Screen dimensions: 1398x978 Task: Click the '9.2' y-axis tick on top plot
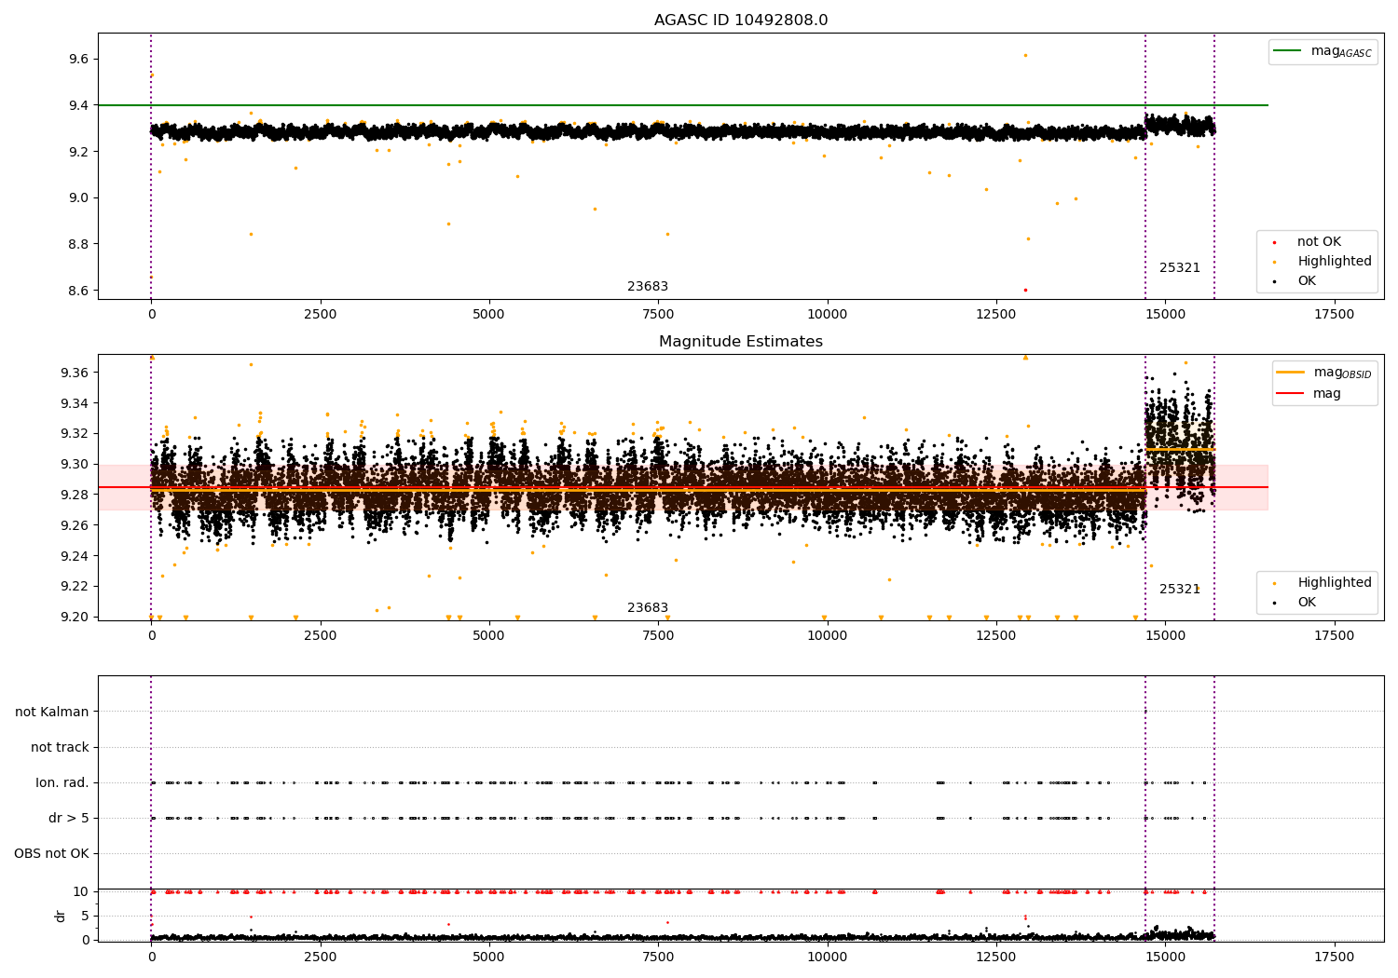(78, 152)
